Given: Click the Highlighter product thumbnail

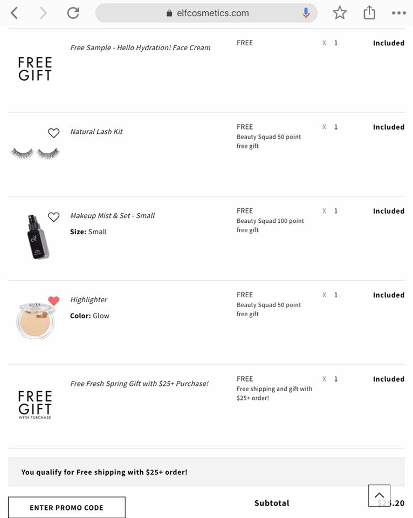Looking at the screenshot, I should point(36,321).
